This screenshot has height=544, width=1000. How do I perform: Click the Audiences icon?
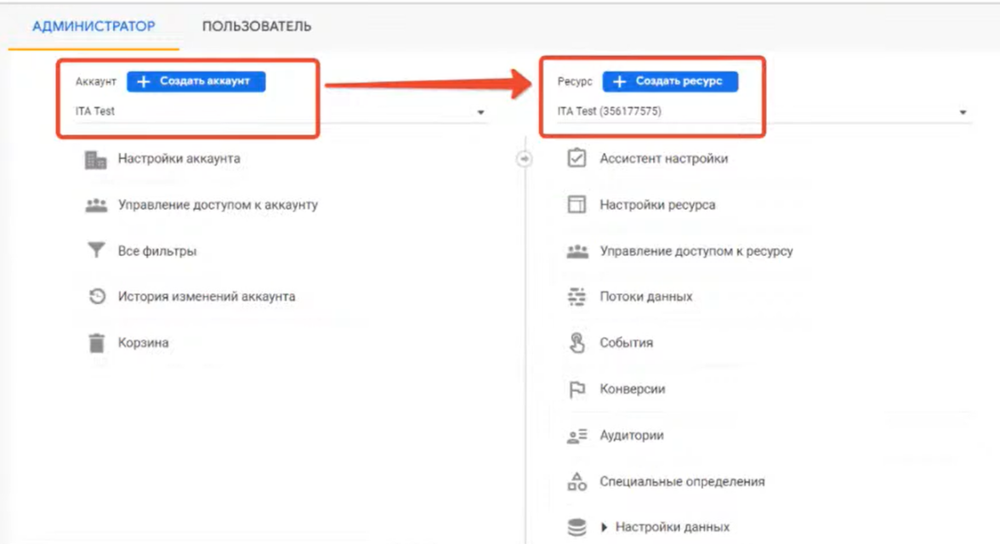[x=577, y=435]
